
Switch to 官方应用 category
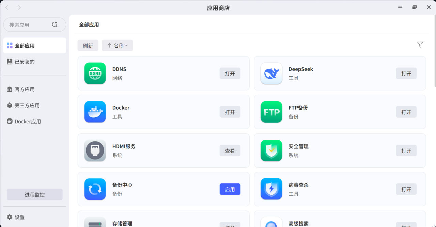(x=25, y=89)
